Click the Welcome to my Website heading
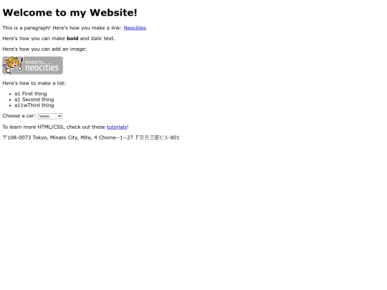This screenshot has height=290, width=387. tap(70, 13)
